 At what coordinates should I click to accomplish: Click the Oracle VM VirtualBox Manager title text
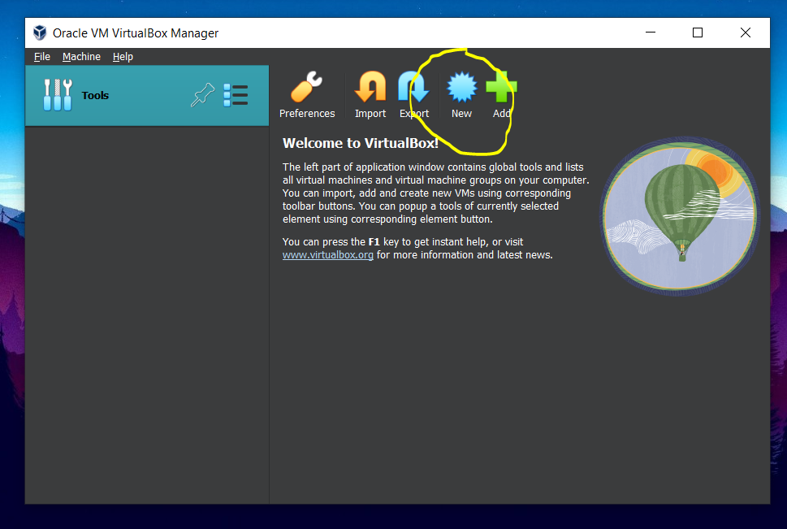(136, 33)
